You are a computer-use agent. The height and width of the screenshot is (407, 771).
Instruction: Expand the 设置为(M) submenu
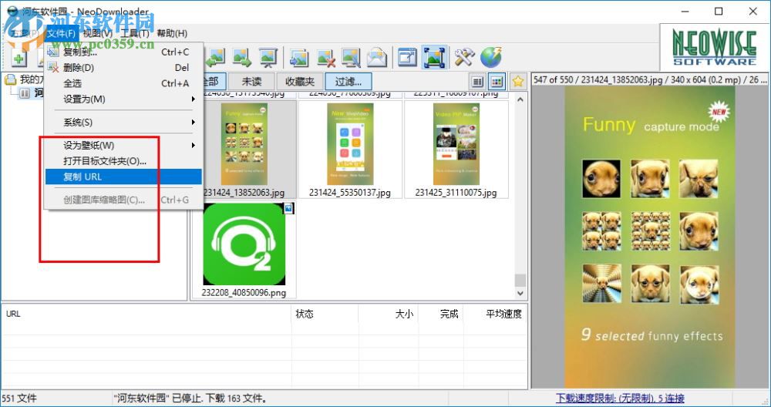123,99
